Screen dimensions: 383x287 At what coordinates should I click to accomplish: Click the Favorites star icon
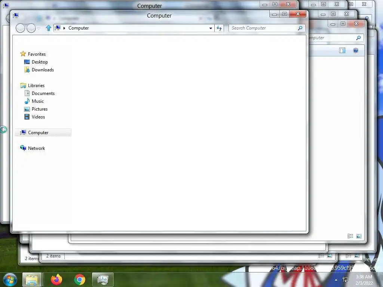click(x=23, y=54)
